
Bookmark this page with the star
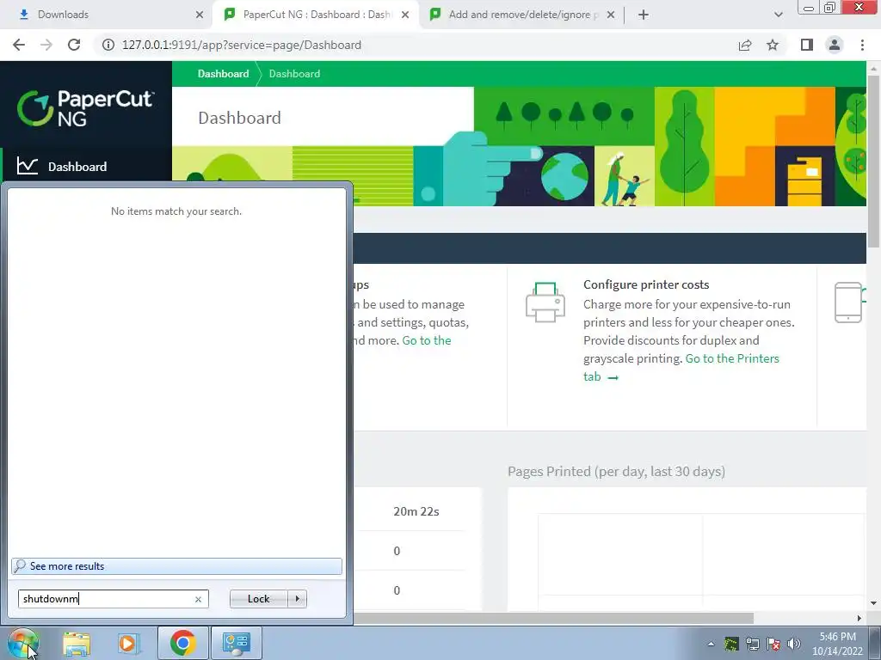pyautogui.click(x=773, y=45)
